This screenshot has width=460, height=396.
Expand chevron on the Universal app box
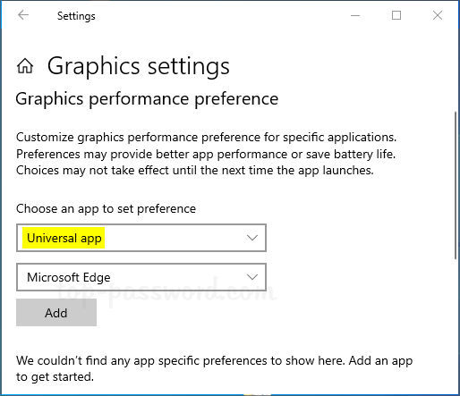tap(252, 238)
